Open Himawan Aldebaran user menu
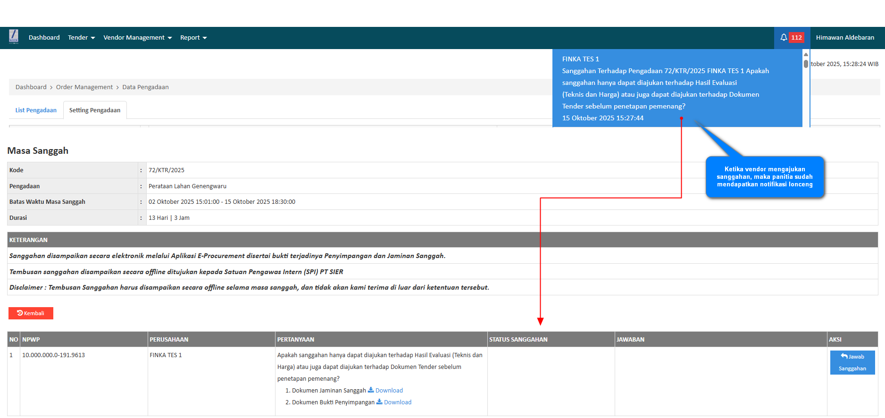Screen dimensions: 885x418 844,38
